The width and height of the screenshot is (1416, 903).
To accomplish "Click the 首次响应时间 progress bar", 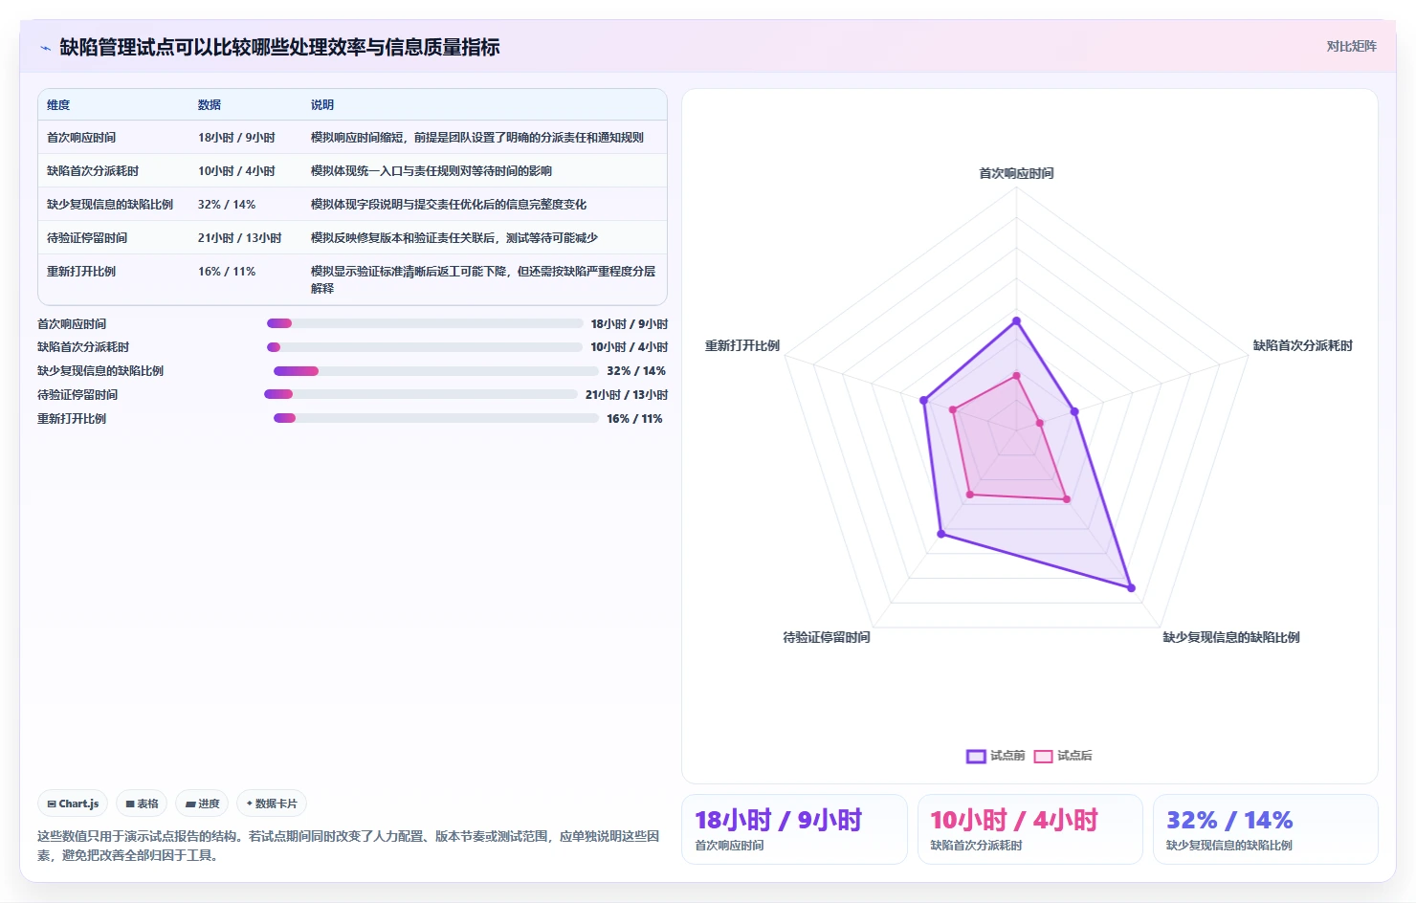I will 425,323.
